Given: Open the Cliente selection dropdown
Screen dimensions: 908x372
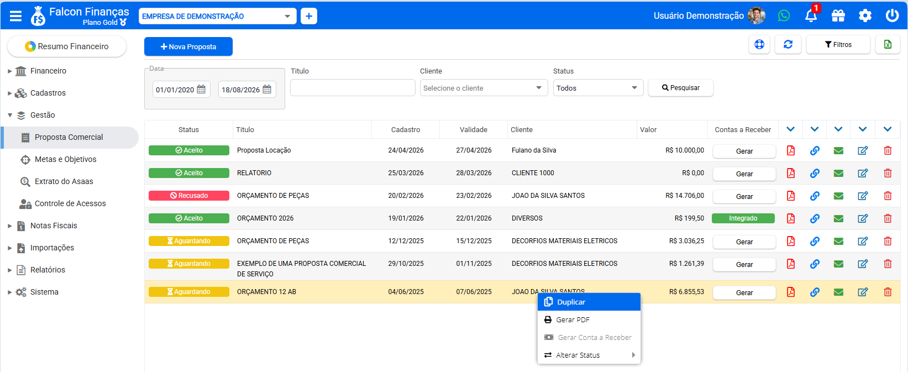Looking at the screenshot, I should pyautogui.click(x=484, y=88).
